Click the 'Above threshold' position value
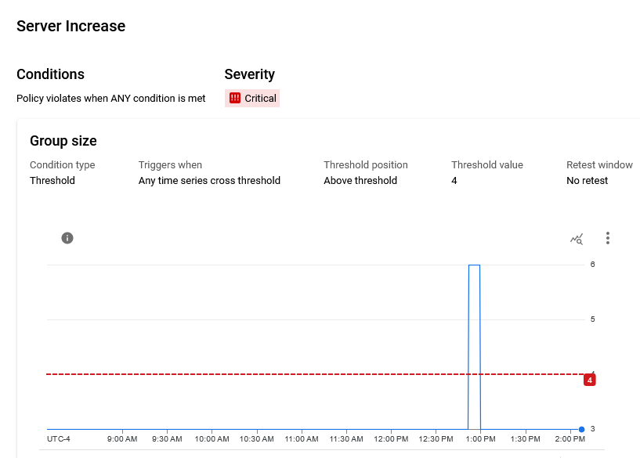 click(x=360, y=181)
